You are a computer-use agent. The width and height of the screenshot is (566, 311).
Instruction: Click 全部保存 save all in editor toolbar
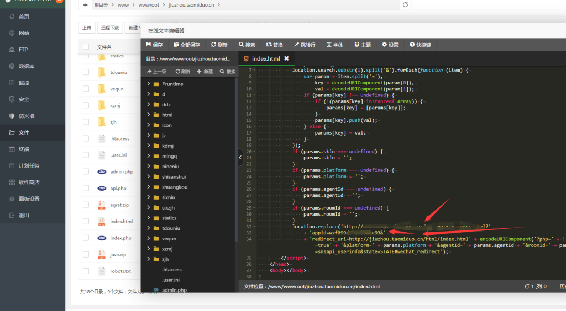click(x=186, y=45)
